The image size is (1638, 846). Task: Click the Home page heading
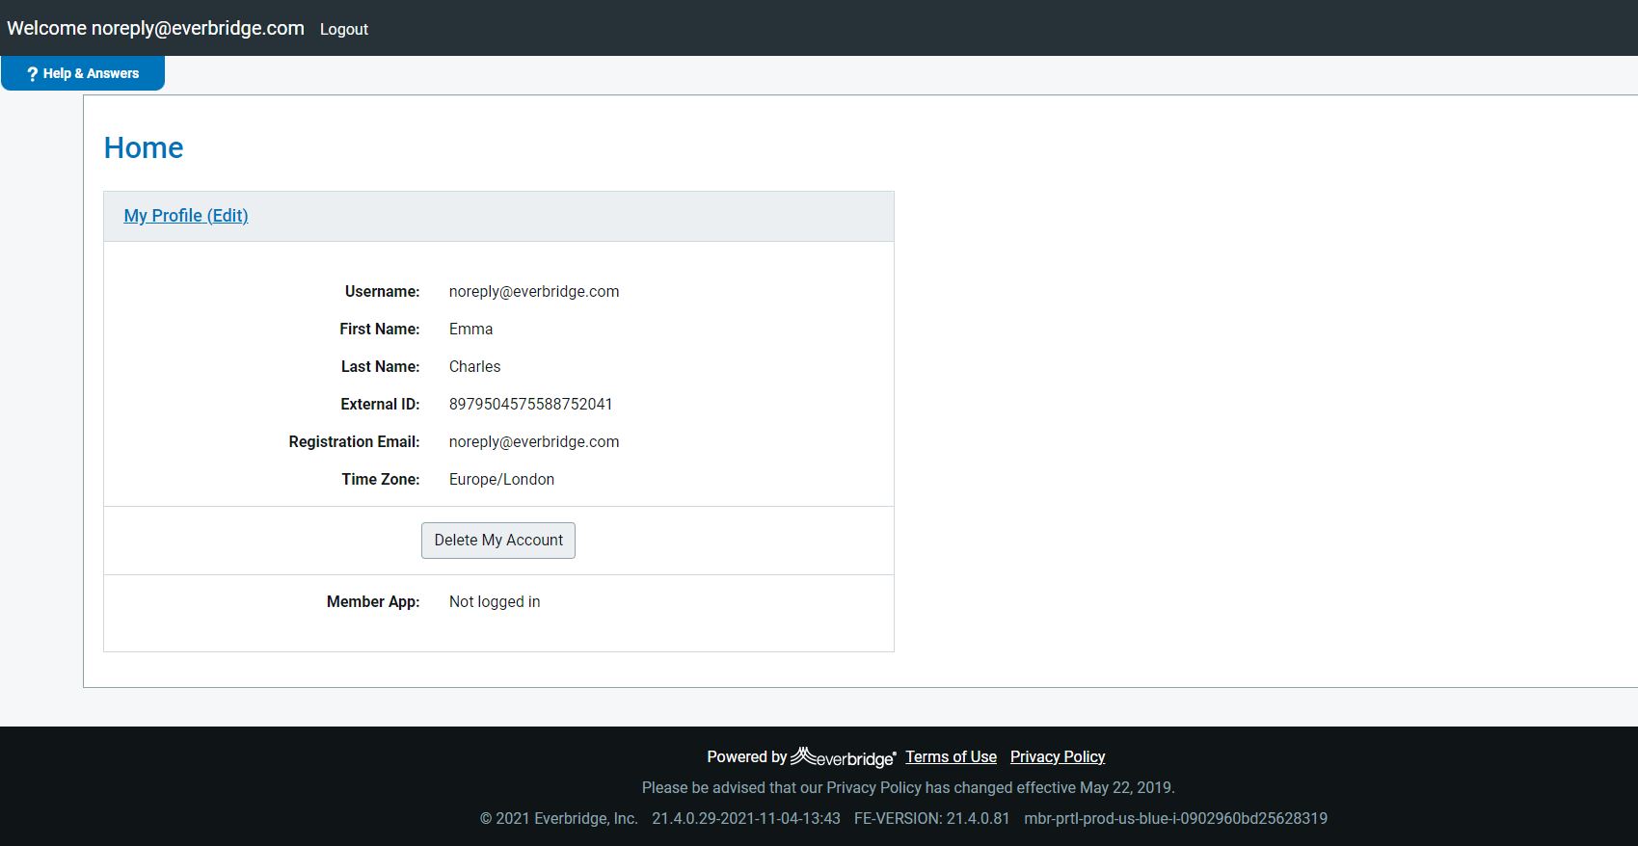point(144,147)
